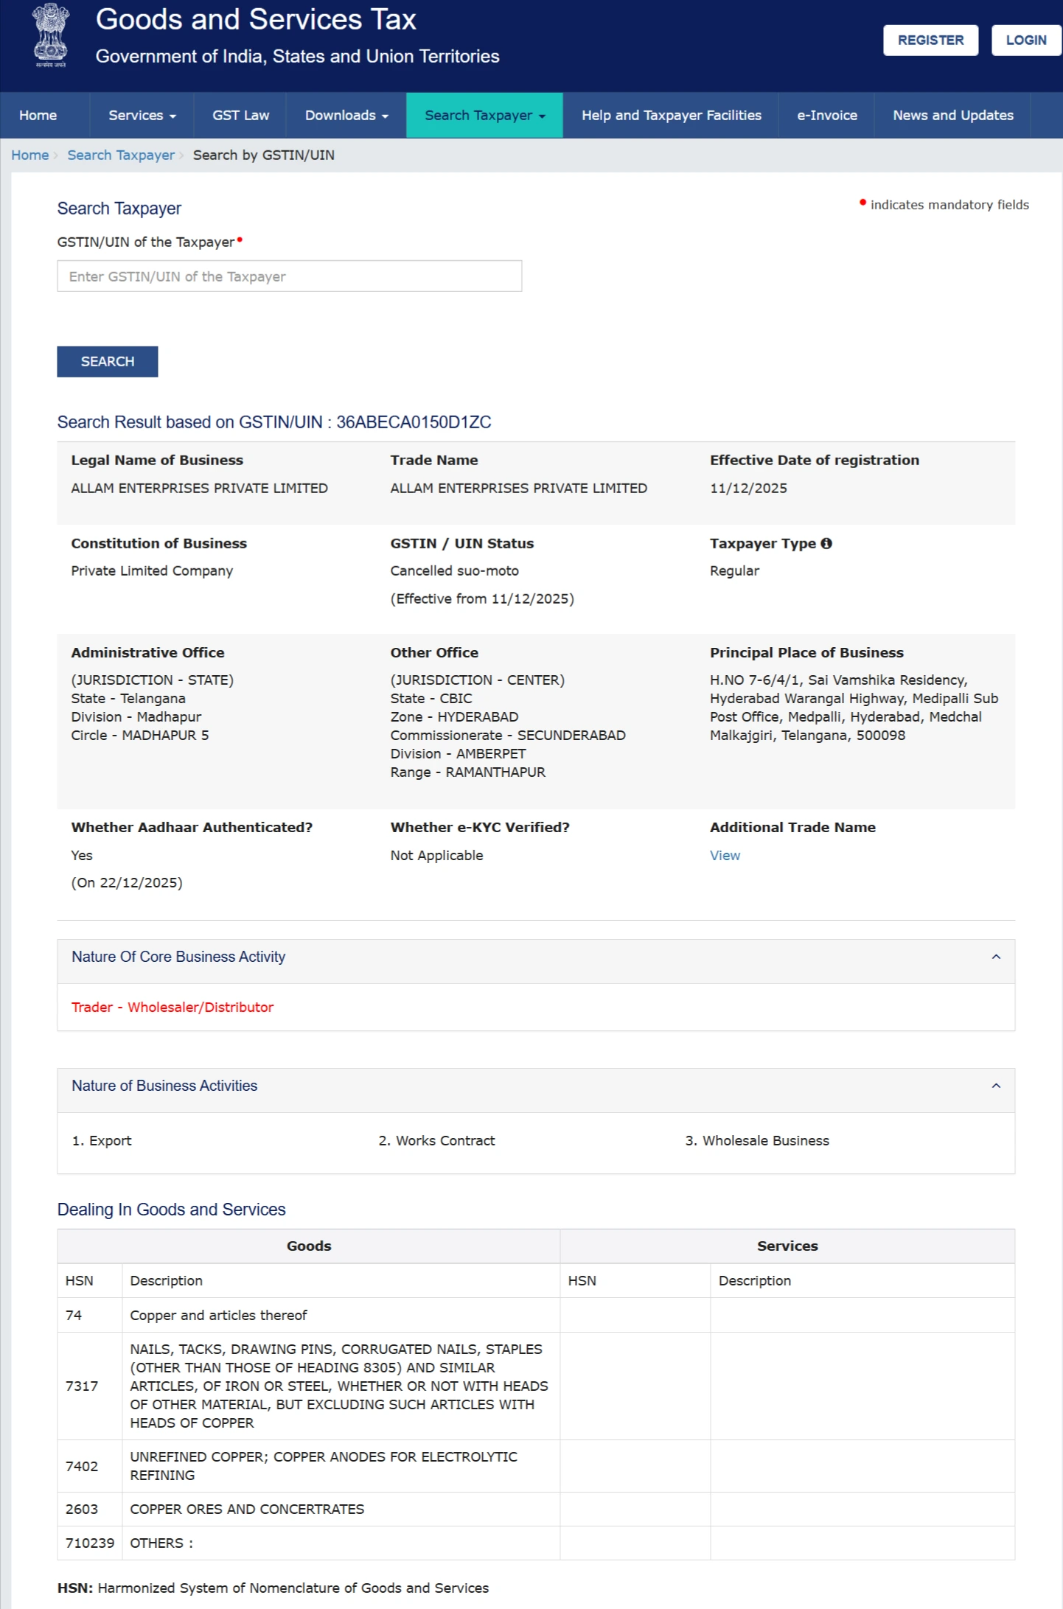The height and width of the screenshot is (1609, 1063).
Task: Collapse the Nature Of Core Business Activity panel
Action: pos(996,957)
